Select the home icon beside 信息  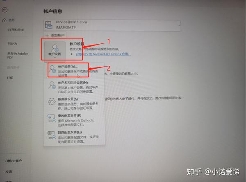[x=5, y=20]
